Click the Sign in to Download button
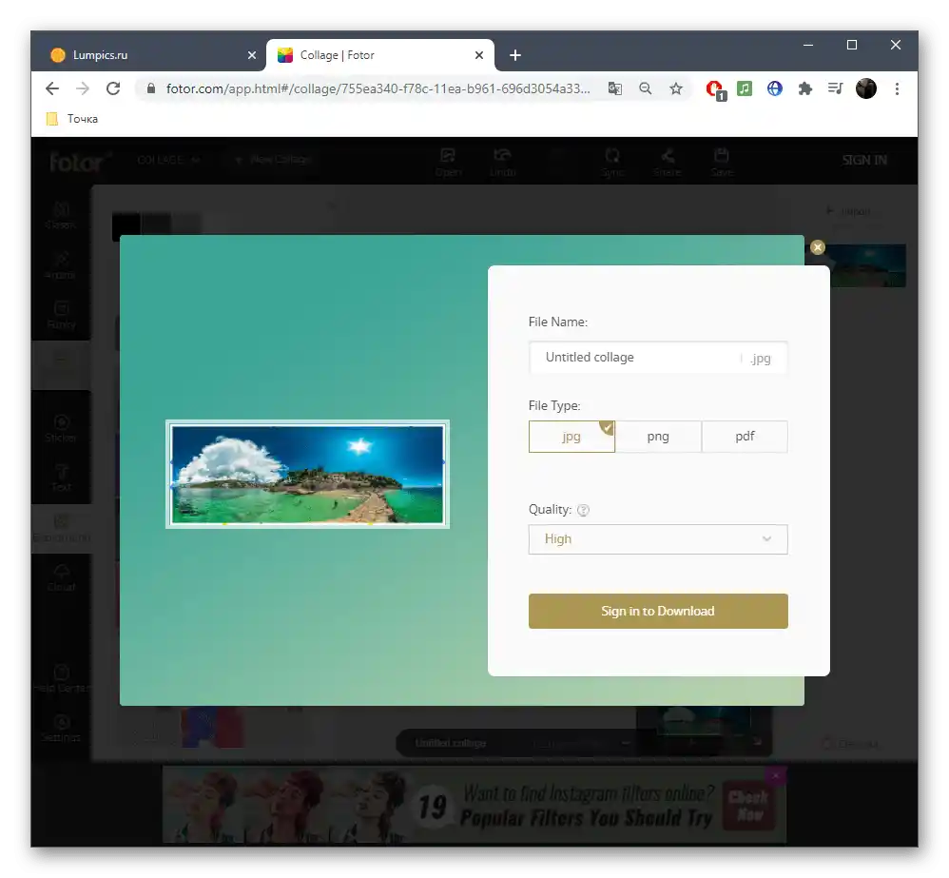This screenshot has width=949, height=878. click(x=658, y=611)
